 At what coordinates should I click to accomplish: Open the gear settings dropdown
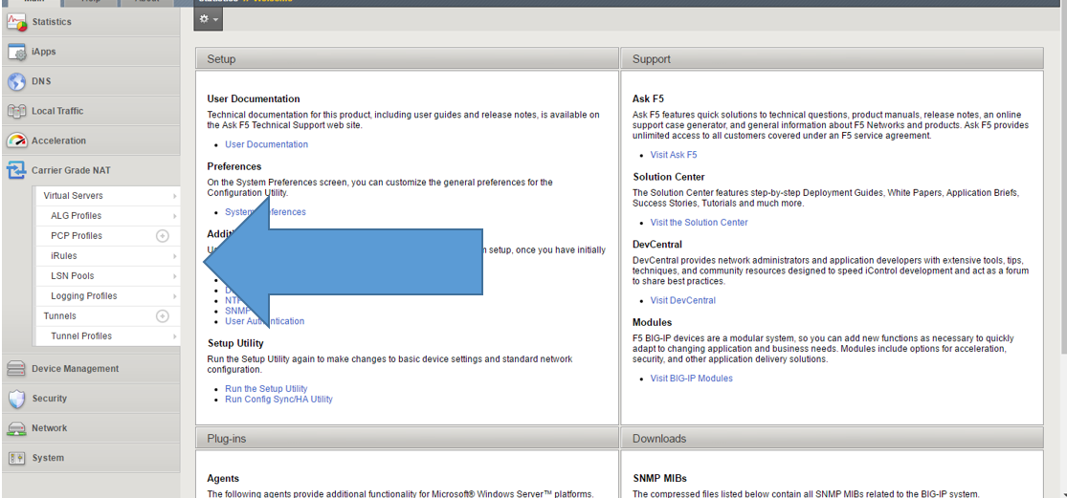coord(209,18)
